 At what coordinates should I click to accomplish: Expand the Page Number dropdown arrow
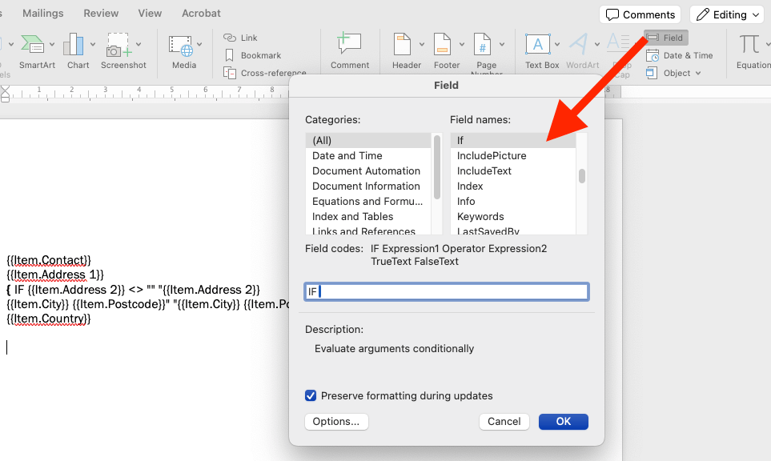point(503,45)
